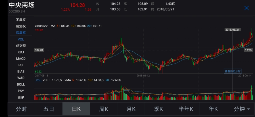Select the 成交额 turnover indicator
Screen dimensions: 255x117
pyautogui.click(x=21, y=46)
